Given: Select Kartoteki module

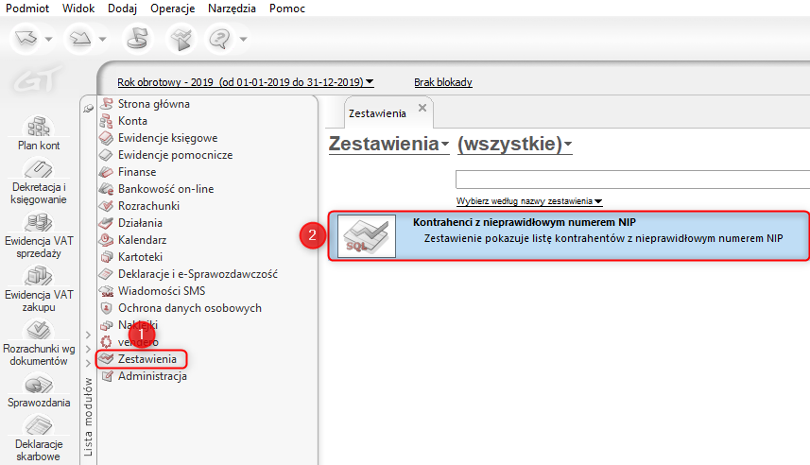Looking at the screenshot, I should click(140, 257).
